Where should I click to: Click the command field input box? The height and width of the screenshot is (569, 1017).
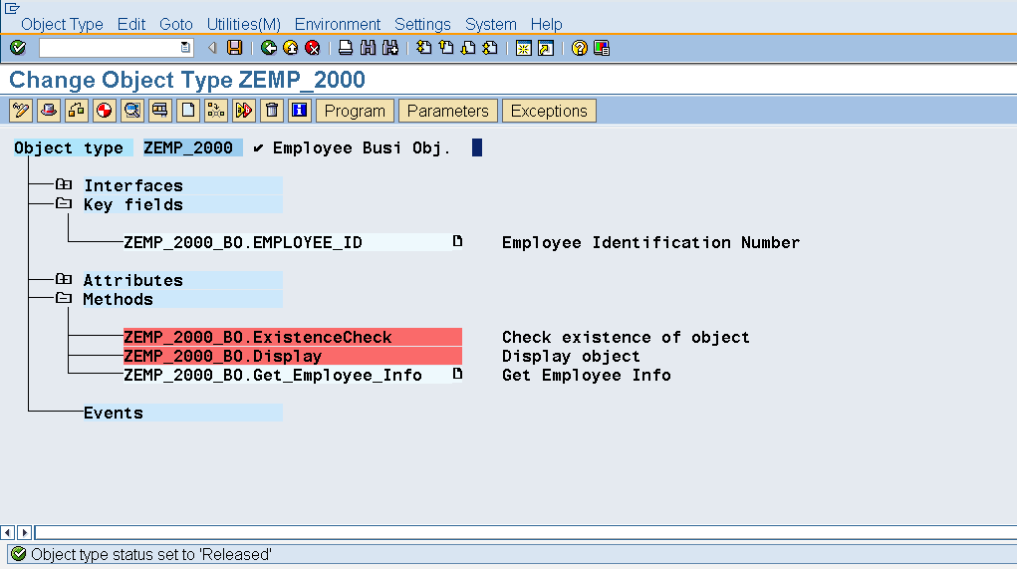pos(110,48)
